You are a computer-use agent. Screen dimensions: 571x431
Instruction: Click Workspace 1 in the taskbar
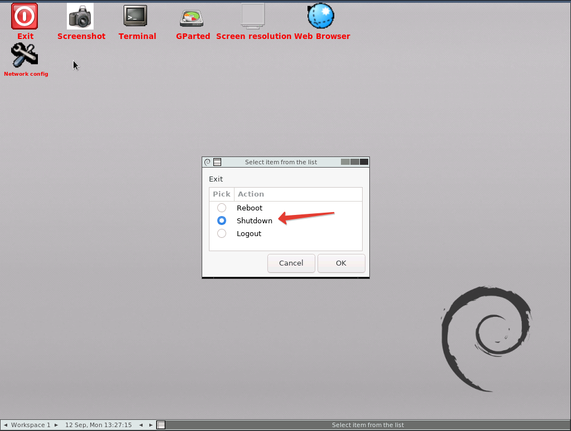click(30, 425)
